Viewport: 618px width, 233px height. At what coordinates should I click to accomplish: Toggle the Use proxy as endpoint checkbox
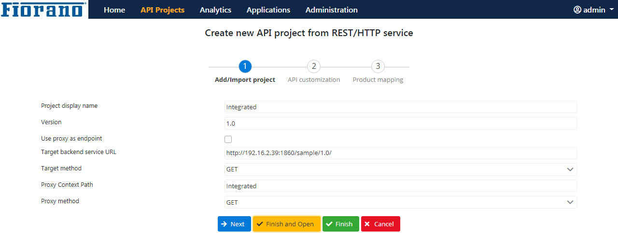[228, 139]
